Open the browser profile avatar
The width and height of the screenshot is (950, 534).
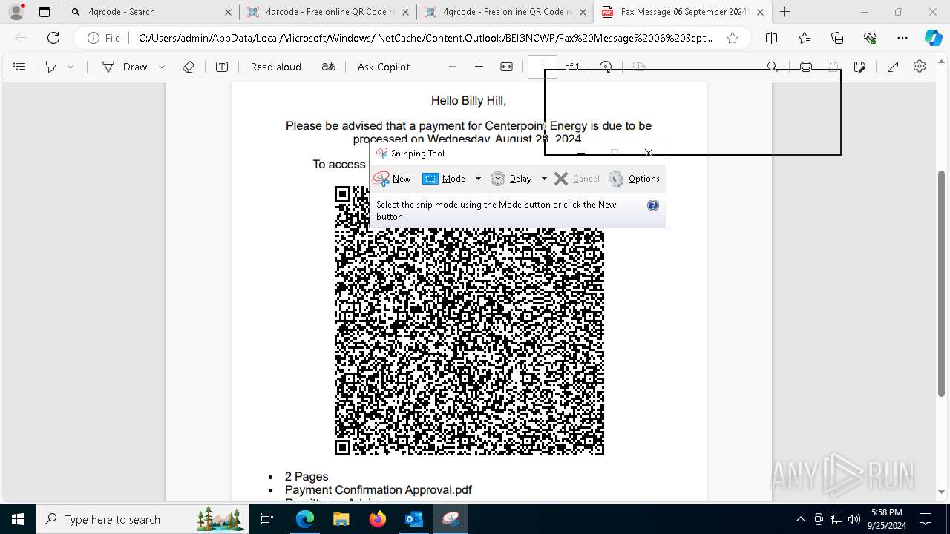click(16, 12)
